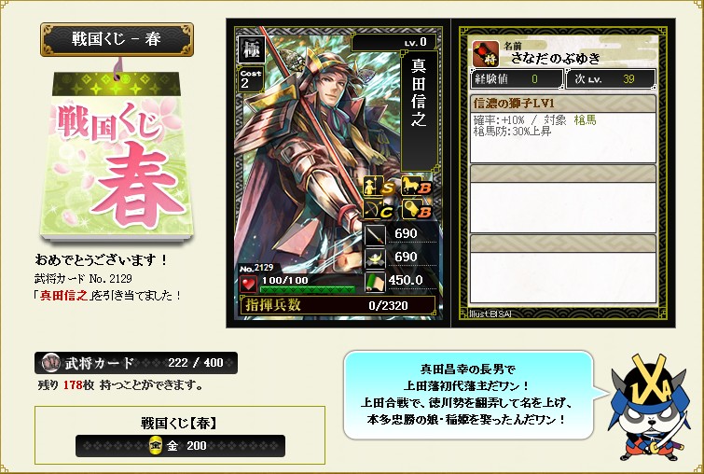Click the 金 200 draw button
The image size is (704, 474).
pyautogui.click(x=180, y=446)
